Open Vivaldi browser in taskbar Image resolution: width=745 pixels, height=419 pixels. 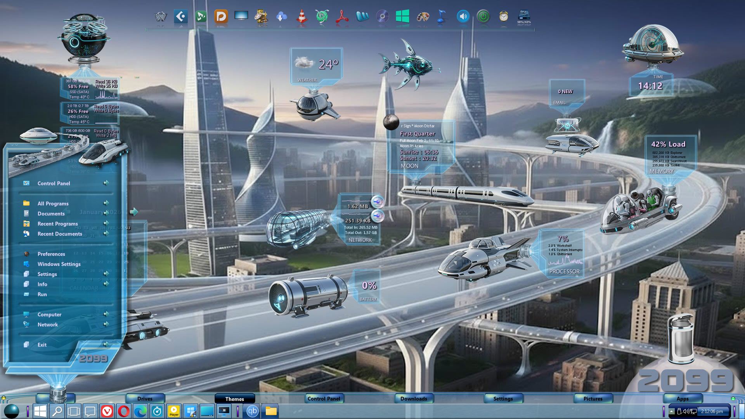(107, 411)
